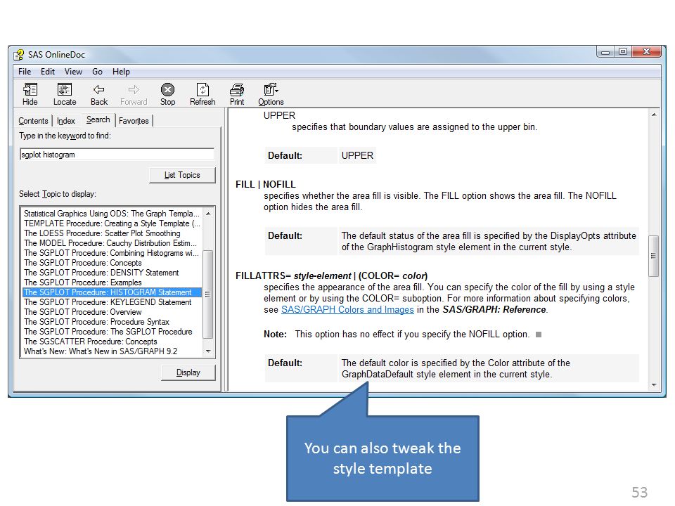
Task: Select SGPLOT Procedure: HISTOGRAM Statement topic
Action: click(112, 292)
